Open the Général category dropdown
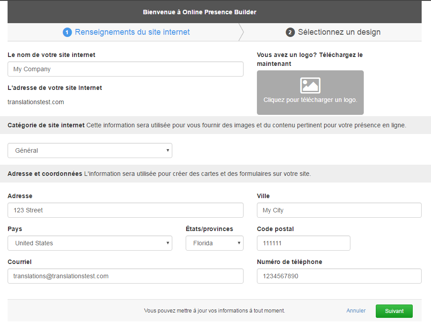The width and height of the screenshot is (431, 333). 90,150
